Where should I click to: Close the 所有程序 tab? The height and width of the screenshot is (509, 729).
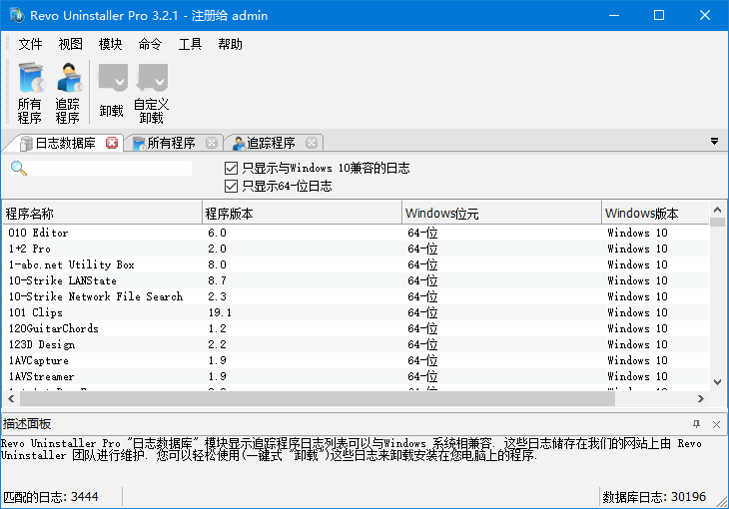(212, 143)
